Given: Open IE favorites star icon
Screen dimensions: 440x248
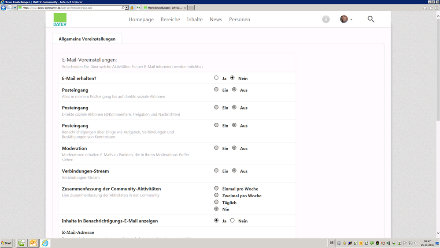Looking at the screenshot, I should [x=430, y=8].
